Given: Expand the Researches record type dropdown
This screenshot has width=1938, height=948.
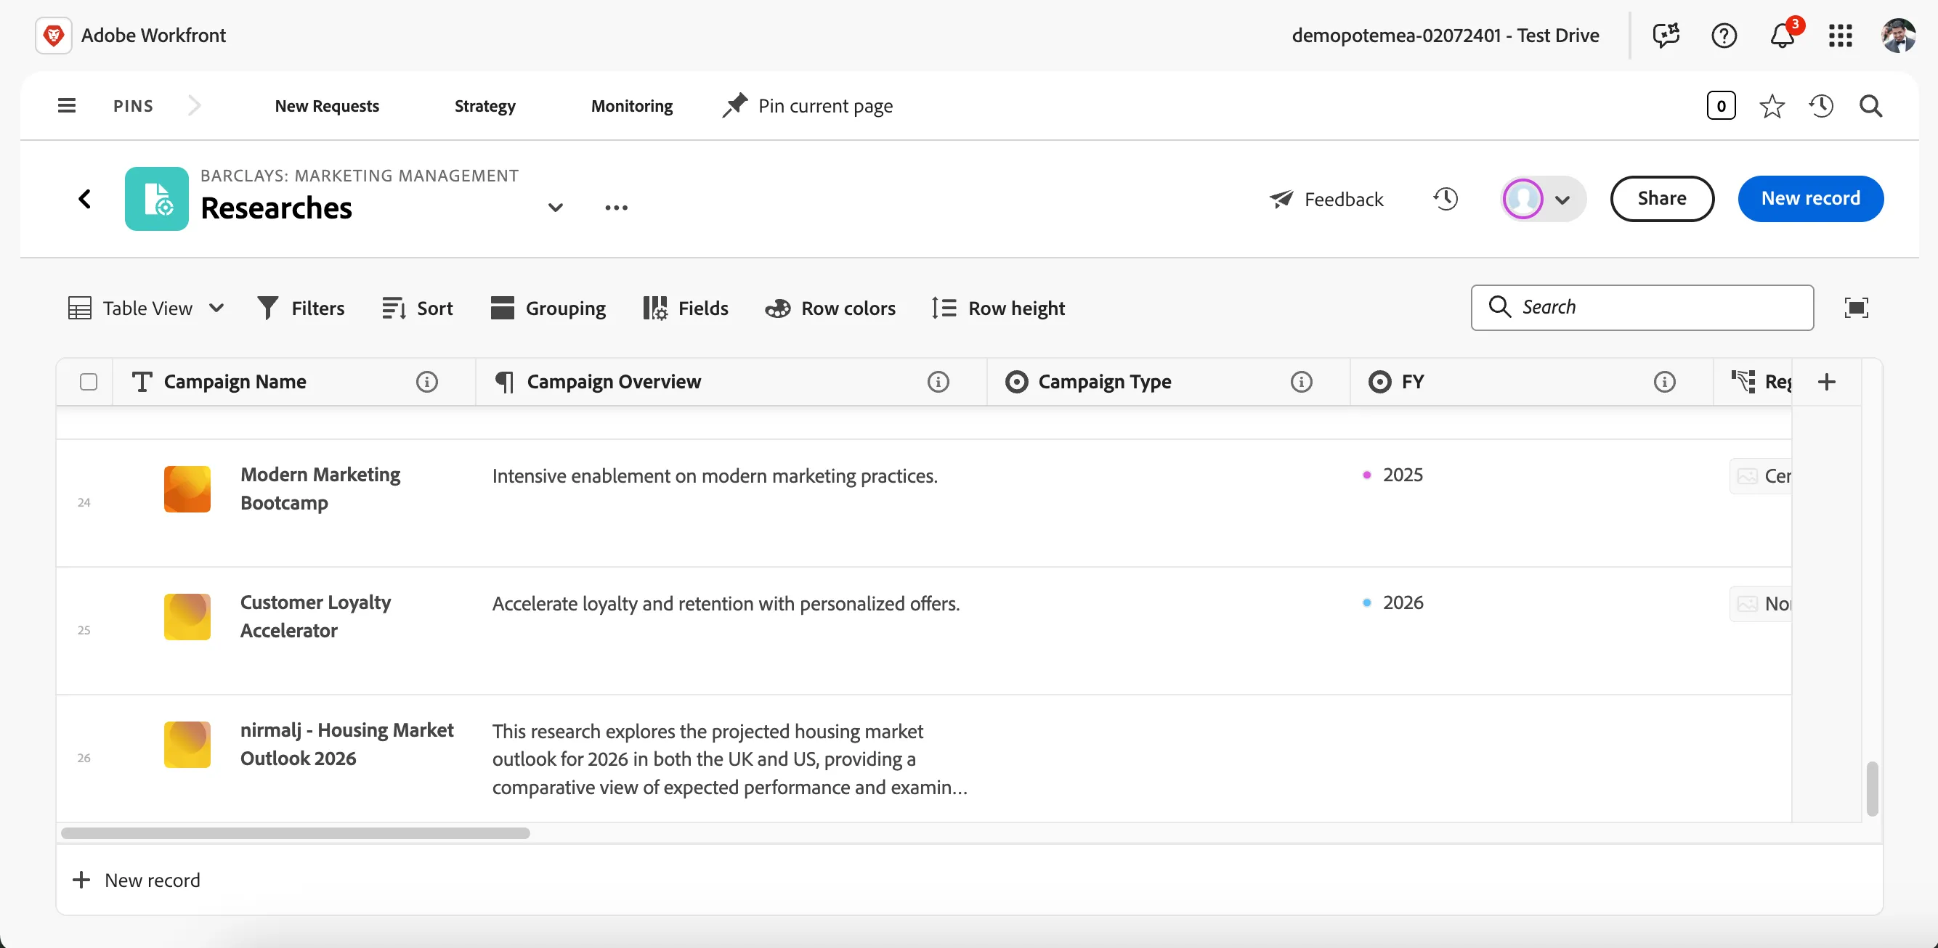Looking at the screenshot, I should tap(555, 208).
